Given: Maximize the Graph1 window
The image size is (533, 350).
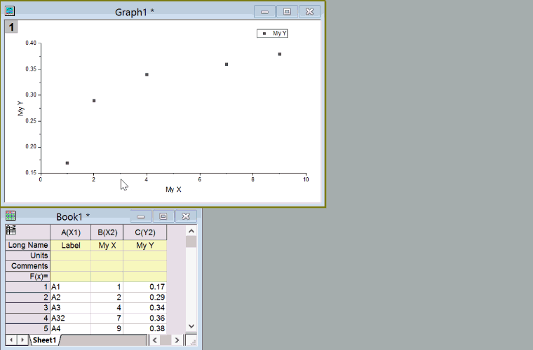Looking at the screenshot, I should point(286,11).
